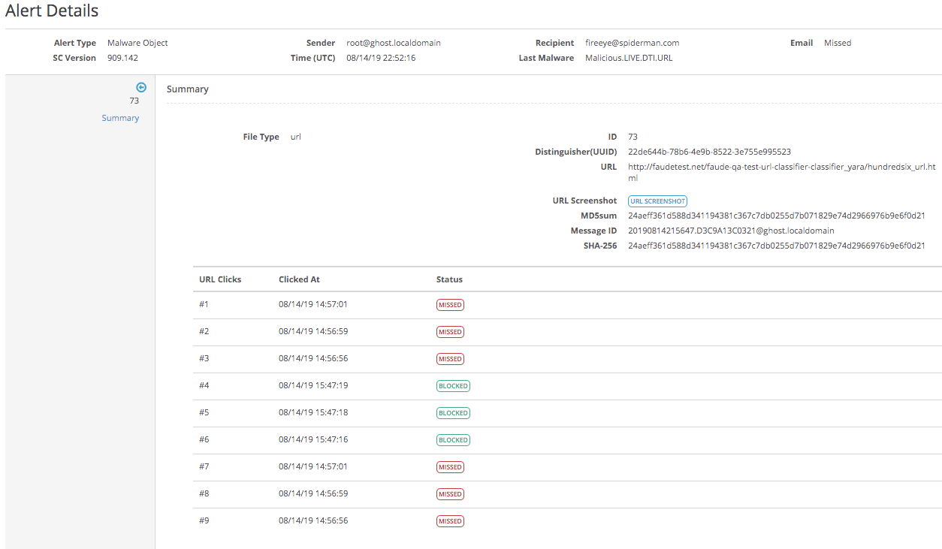Screen dimensions: 942x549
Task: Select the faudetest.net URL text
Action: [782, 173]
